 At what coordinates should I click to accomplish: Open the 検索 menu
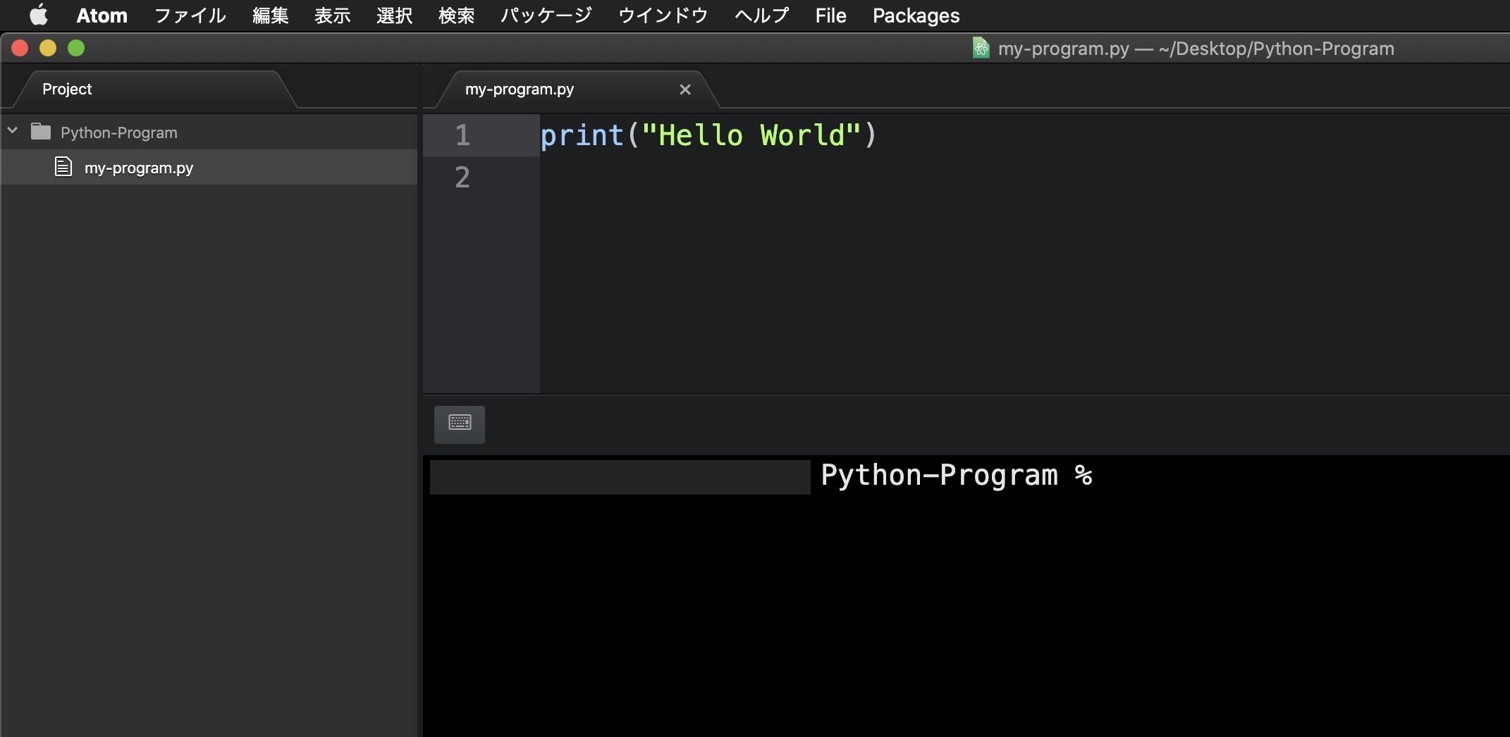[x=456, y=16]
